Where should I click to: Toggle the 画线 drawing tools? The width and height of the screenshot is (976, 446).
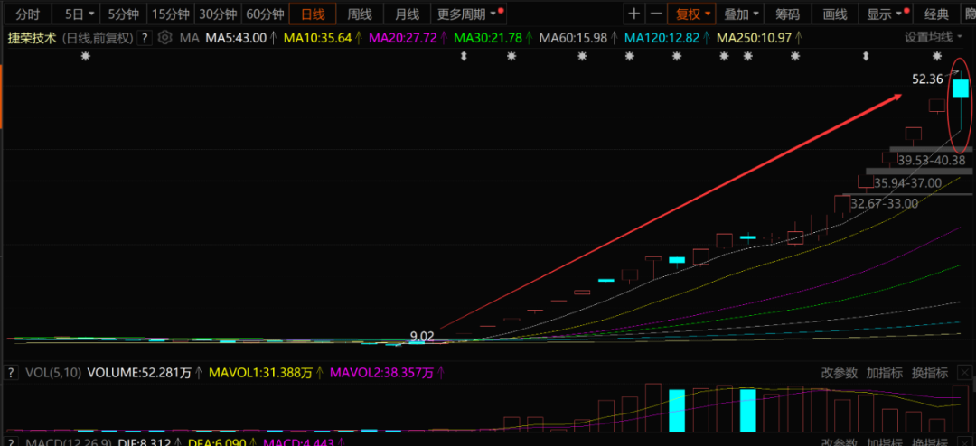(835, 14)
